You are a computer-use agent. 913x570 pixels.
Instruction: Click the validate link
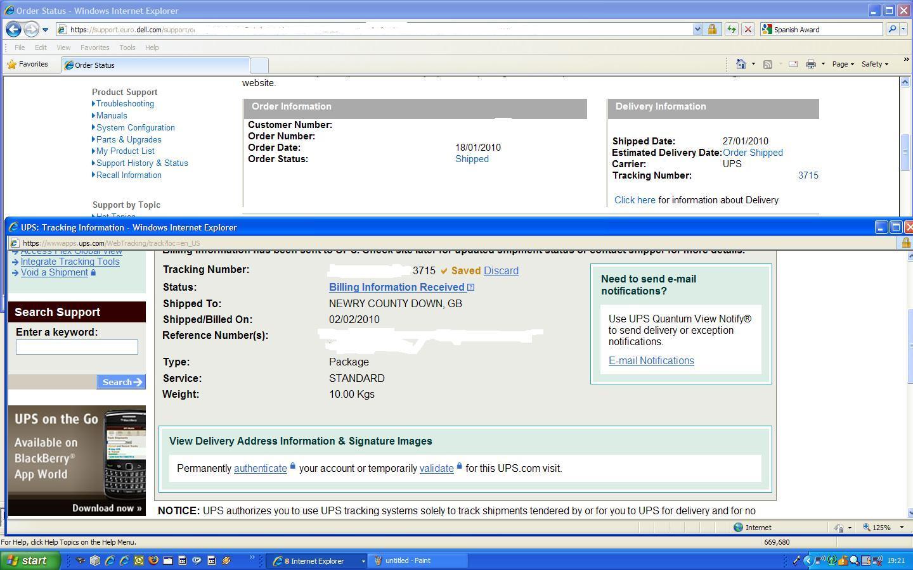point(437,469)
